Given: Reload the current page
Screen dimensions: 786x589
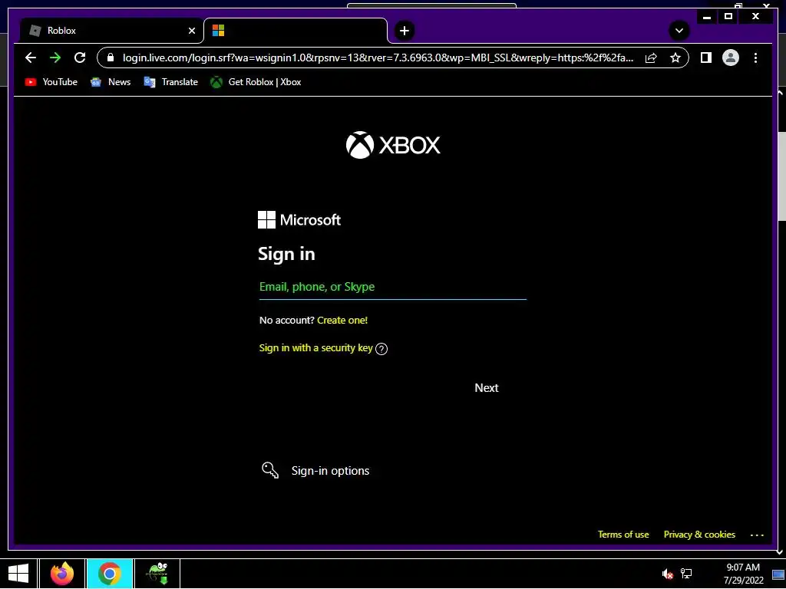Looking at the screenshot, I should [80, 58].
